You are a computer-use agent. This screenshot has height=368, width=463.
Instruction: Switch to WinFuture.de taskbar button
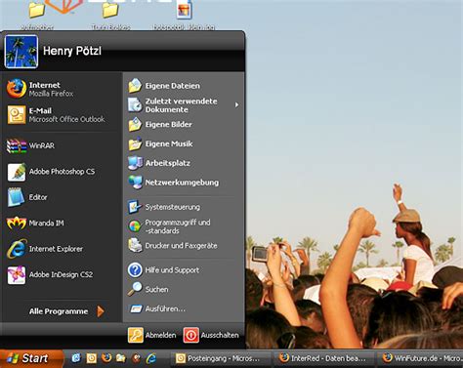[x=421, y=358]
